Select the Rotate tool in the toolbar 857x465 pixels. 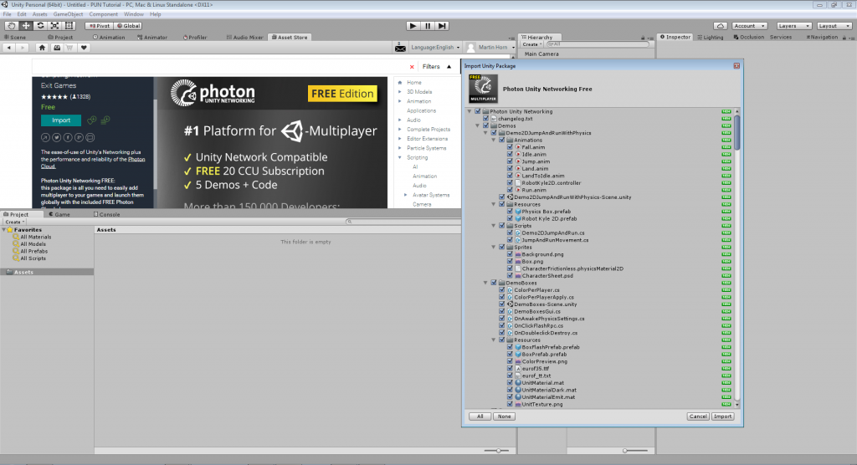(x=40, y=26)
